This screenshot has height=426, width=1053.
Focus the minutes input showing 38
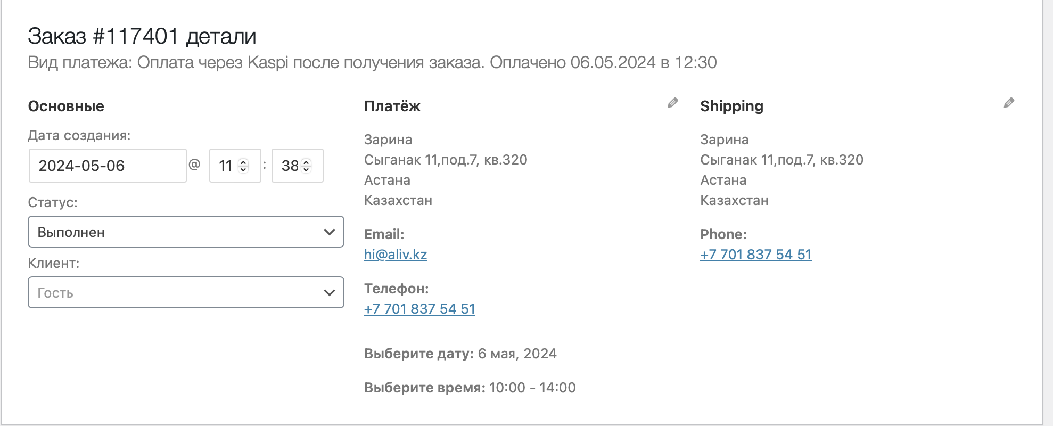[289, 166]
